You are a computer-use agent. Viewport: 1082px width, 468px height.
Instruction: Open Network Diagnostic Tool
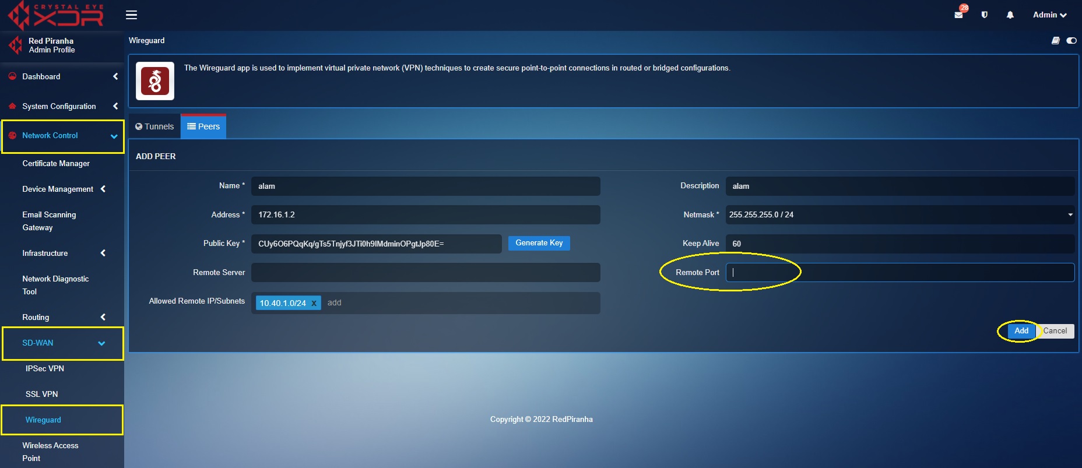click(55, 285)
